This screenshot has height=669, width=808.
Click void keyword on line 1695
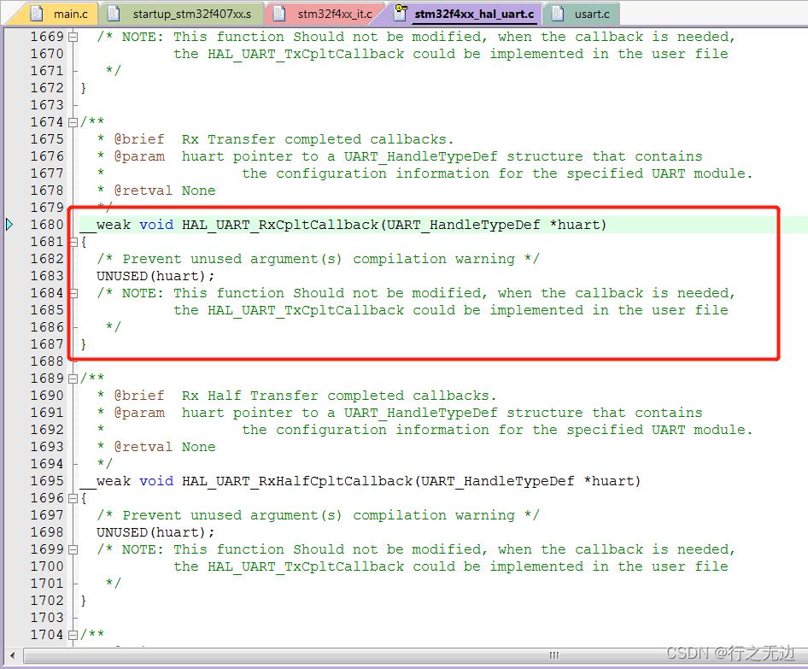coord(156,481)
